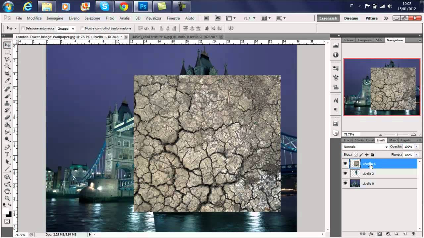The image size is (424, 238).
Task: Add a layer mask to Livello 1
Action: tap(380, 234)
